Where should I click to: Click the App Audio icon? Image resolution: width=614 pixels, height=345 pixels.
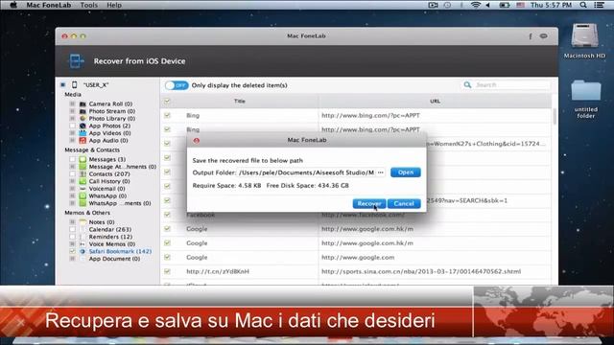click(83, 141)
